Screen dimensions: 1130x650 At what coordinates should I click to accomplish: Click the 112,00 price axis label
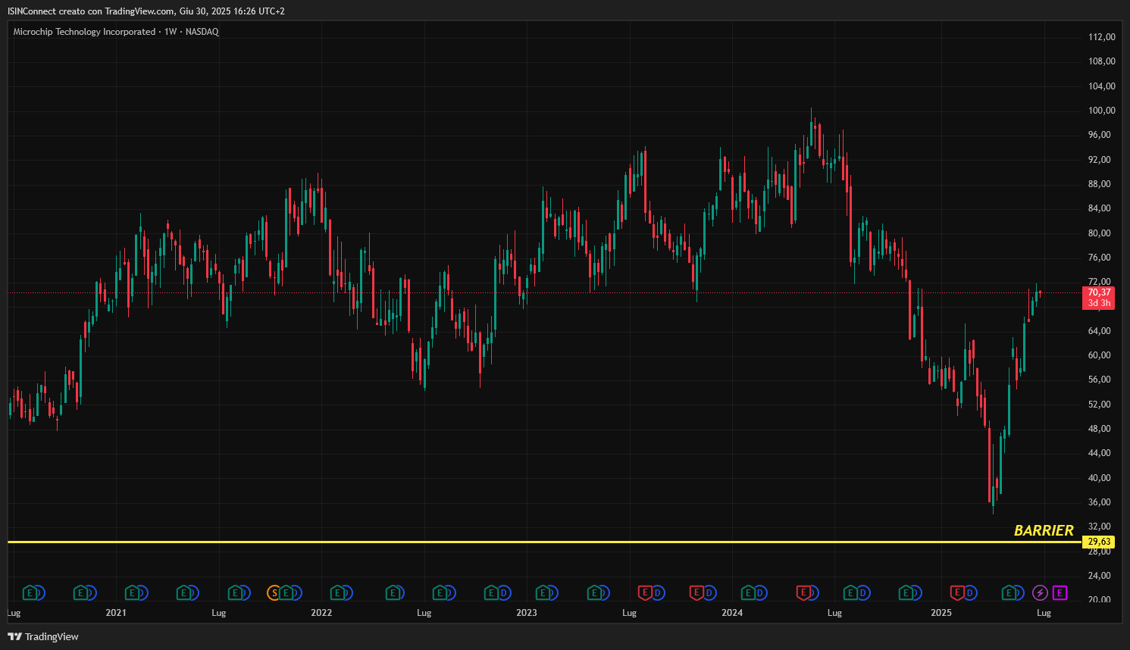point(1102,37)
